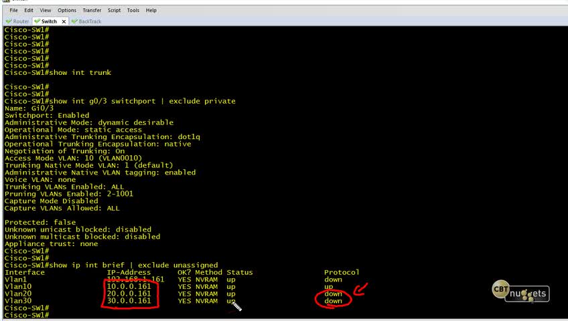Click the 'Capture Mode Disabled' line
Screen dimensions: 568x321
pos(51,201)
